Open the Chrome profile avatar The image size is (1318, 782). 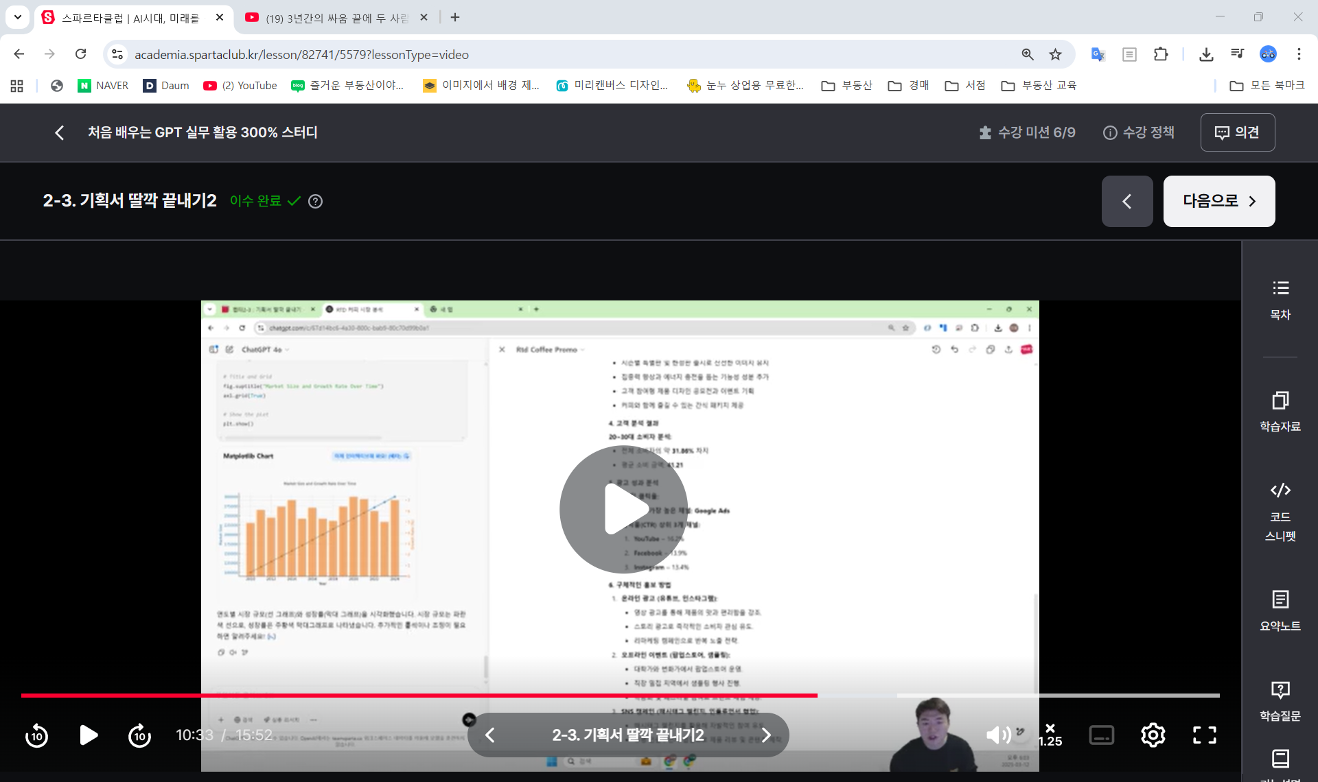(x=1268, y=54)
